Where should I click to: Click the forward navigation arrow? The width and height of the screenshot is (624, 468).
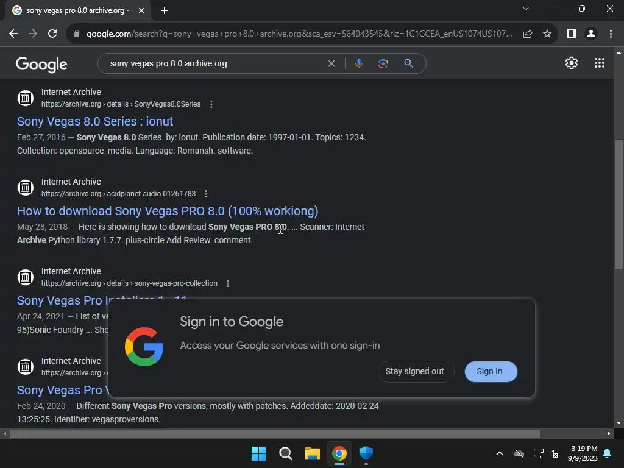click(33, 34)
